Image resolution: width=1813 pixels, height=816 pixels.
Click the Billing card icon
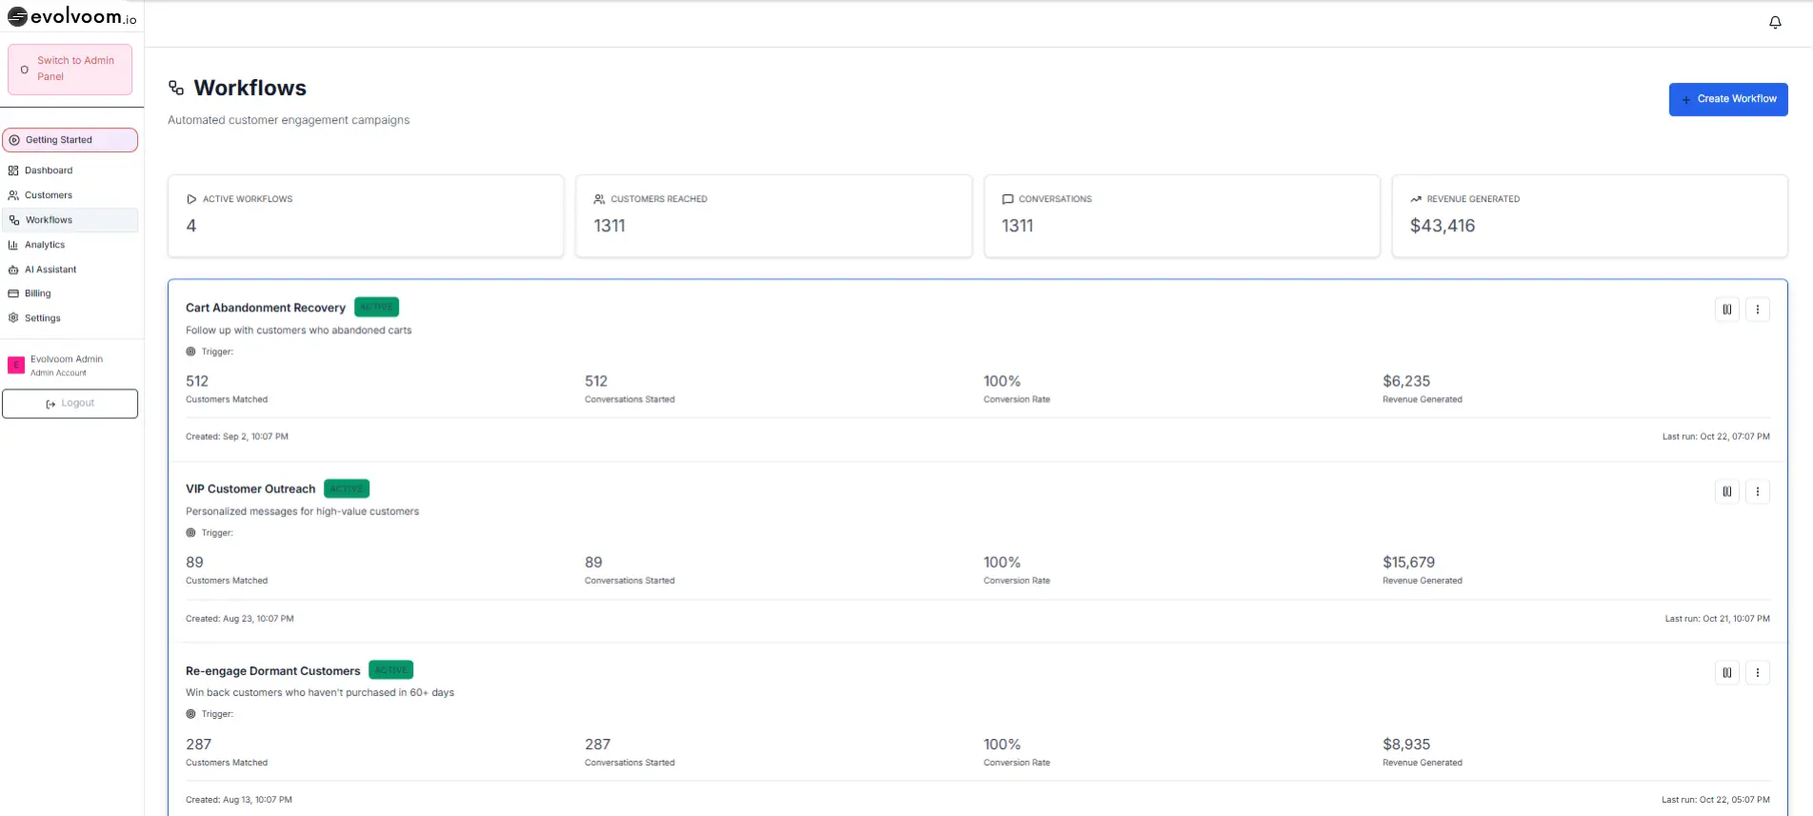click(13, 293)
